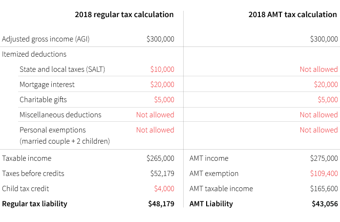Select the Adjusted gross income (AGI) label
The height and width of the screenshot is (222, 340).
click(46, 39)
